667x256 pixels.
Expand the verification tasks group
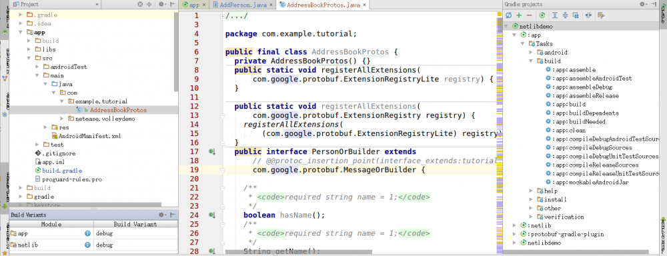tap(532, 217)
